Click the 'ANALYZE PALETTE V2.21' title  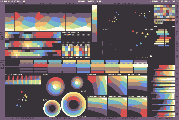click(89, 1)
